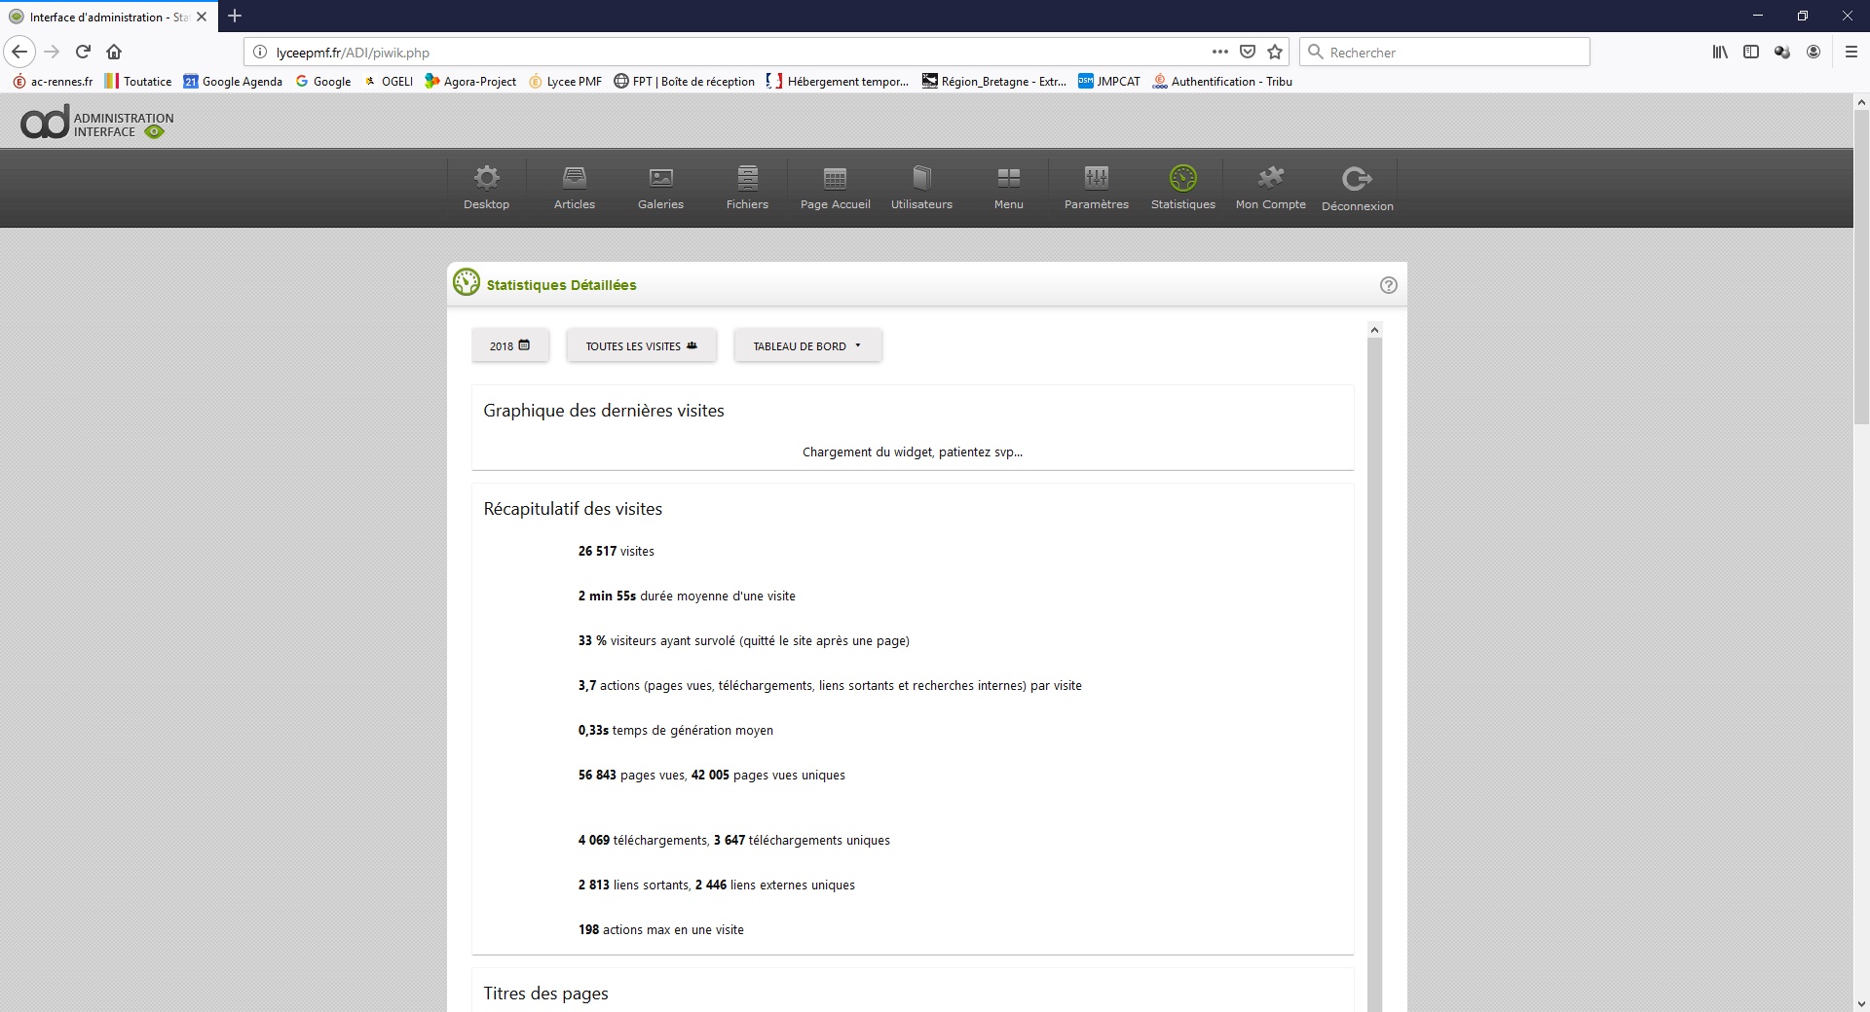Open the Mon Compte puzzle icon
1870x1012 pixels.
coord(1270,178)
